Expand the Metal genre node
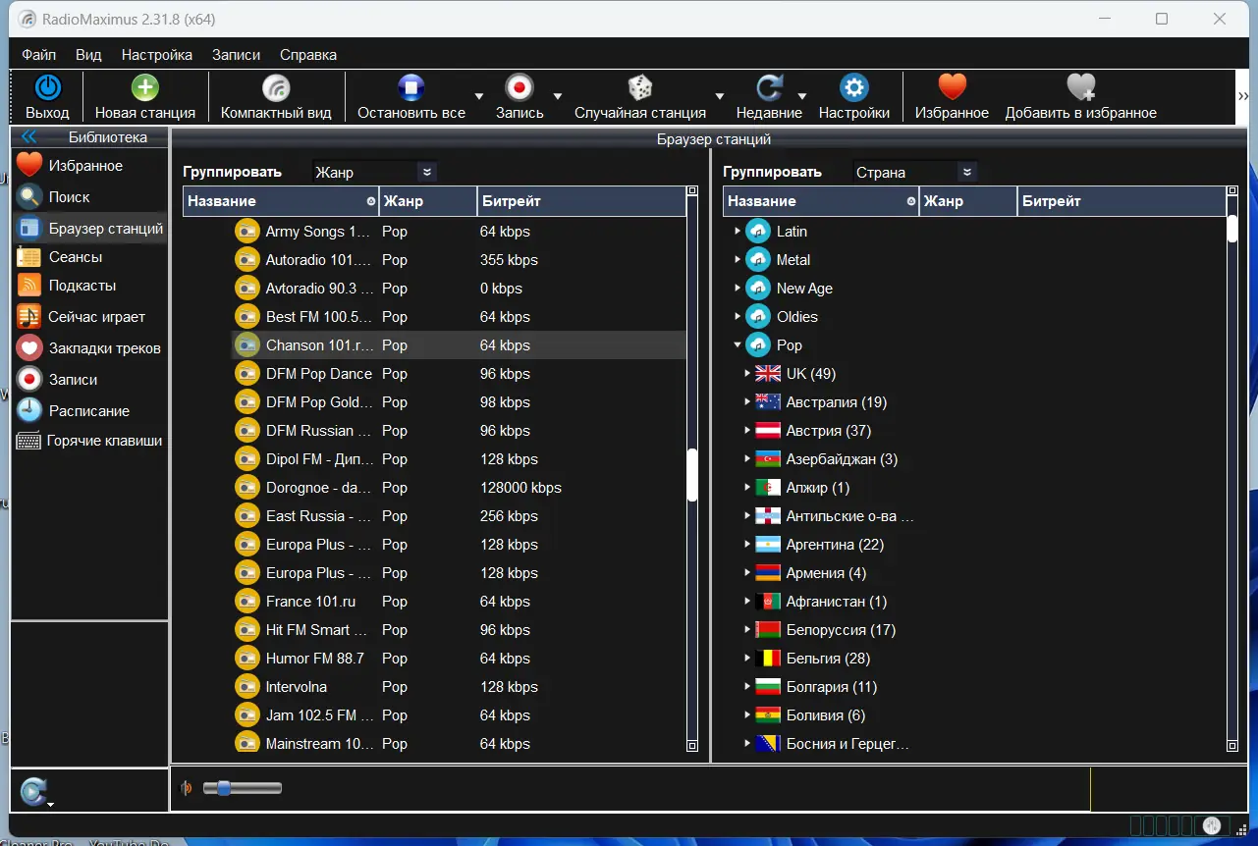Viewport: 1258px width, 846px height. [738, 260]
